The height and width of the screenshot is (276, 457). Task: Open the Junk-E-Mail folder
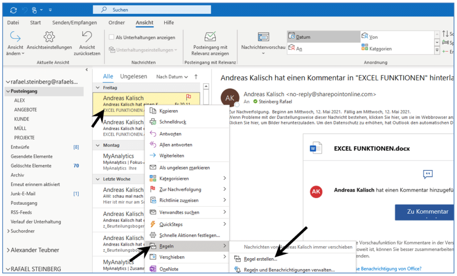click(23, 194)
